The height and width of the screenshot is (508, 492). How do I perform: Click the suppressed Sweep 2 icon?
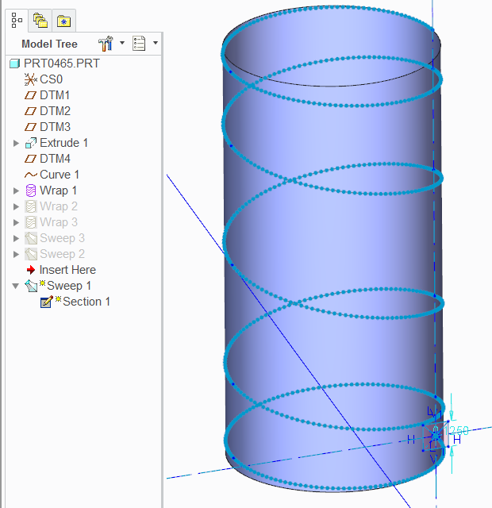click(x=31, y=254)
